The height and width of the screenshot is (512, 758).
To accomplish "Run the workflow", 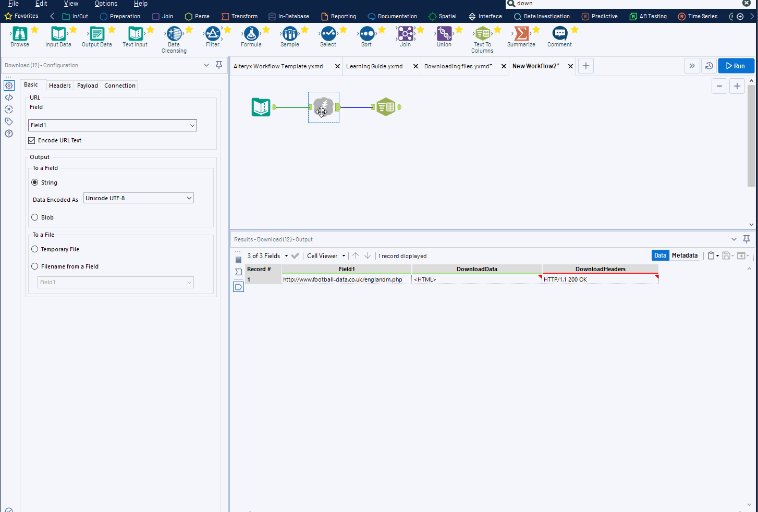I will point(736,66).
